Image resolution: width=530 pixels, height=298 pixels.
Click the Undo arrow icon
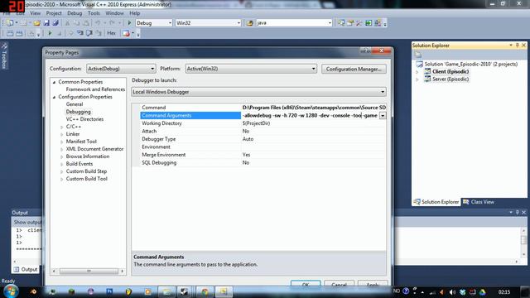98,23
